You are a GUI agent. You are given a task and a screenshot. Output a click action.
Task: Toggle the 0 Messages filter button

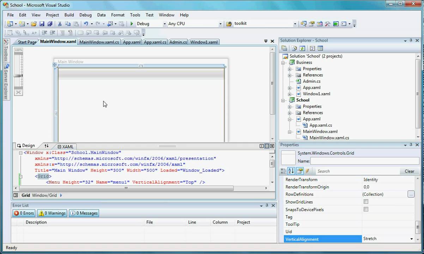[x=84, y=213]
